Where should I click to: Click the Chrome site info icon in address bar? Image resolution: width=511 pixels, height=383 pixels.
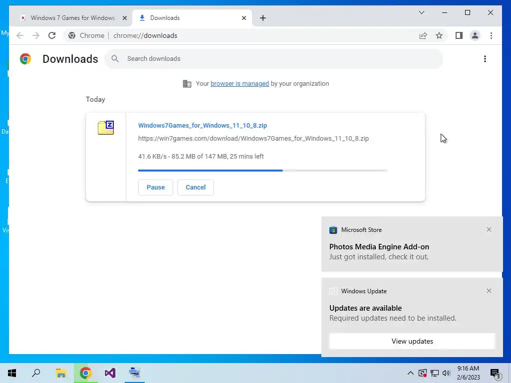click(72, 35)
